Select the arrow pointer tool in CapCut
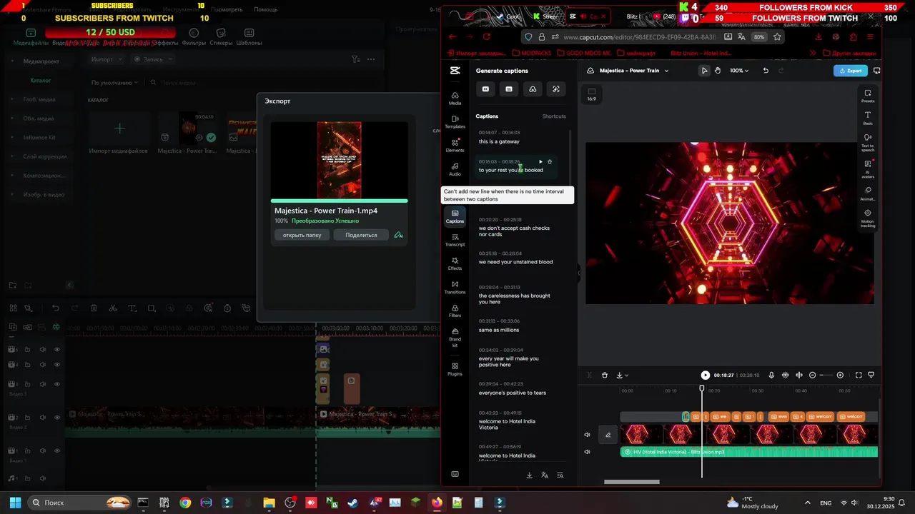915x514 pixels. [x=704, y=71]
